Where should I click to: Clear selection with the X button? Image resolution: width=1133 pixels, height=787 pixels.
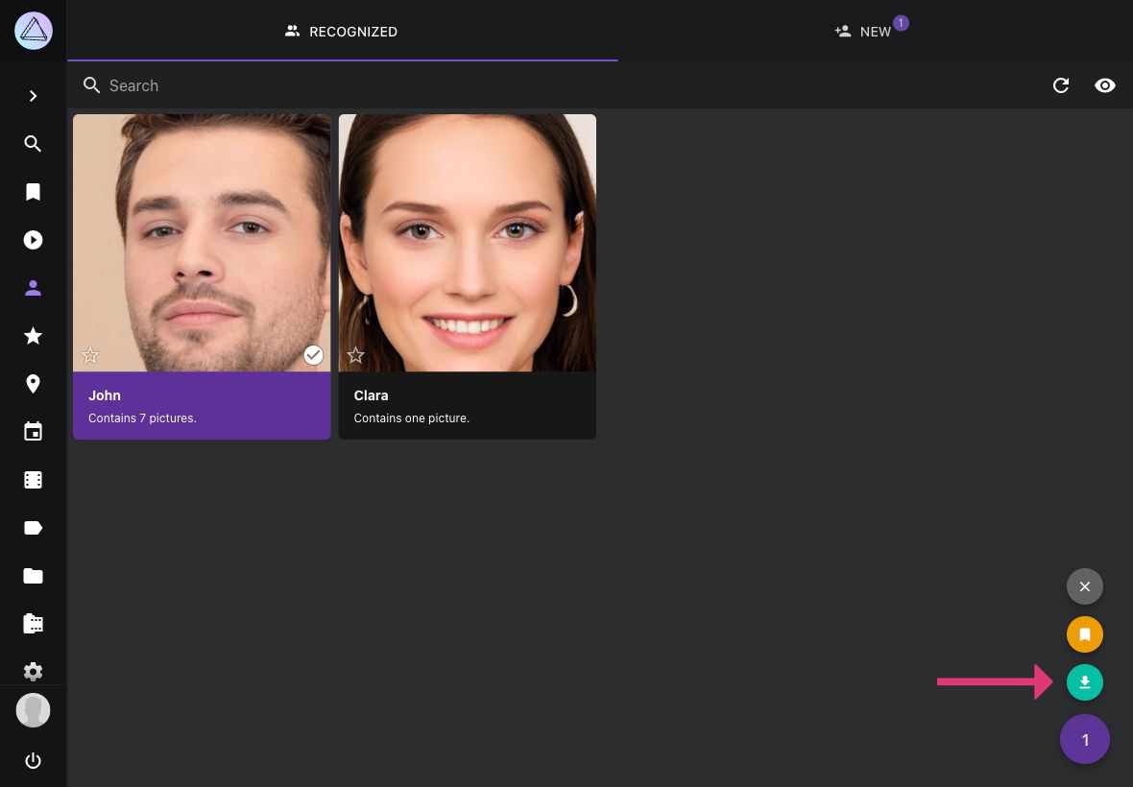pos(1085,586)
